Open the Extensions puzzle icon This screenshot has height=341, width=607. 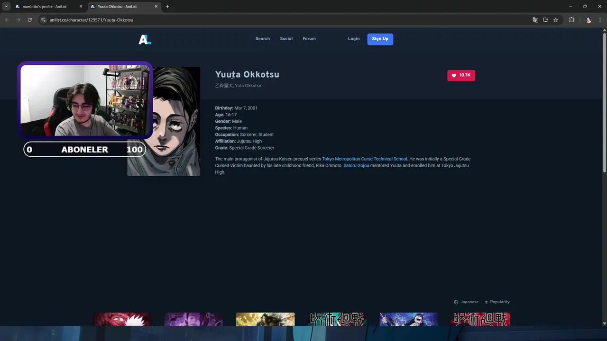(571, 20)
